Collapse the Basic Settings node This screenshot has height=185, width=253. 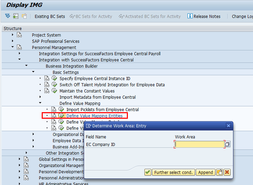coord(33,72)
